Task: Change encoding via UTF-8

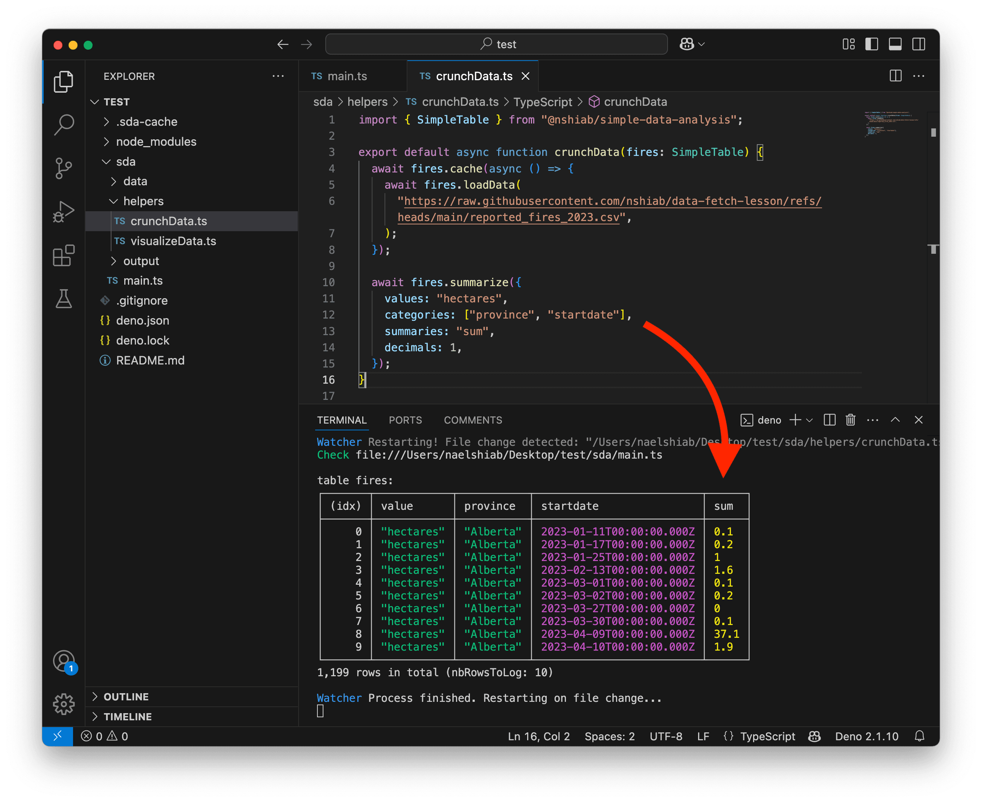Action: pyautogui.click(x=666, y=736)
